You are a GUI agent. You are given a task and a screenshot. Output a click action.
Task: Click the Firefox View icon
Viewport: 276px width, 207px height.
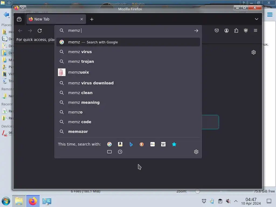pos(19,19)
